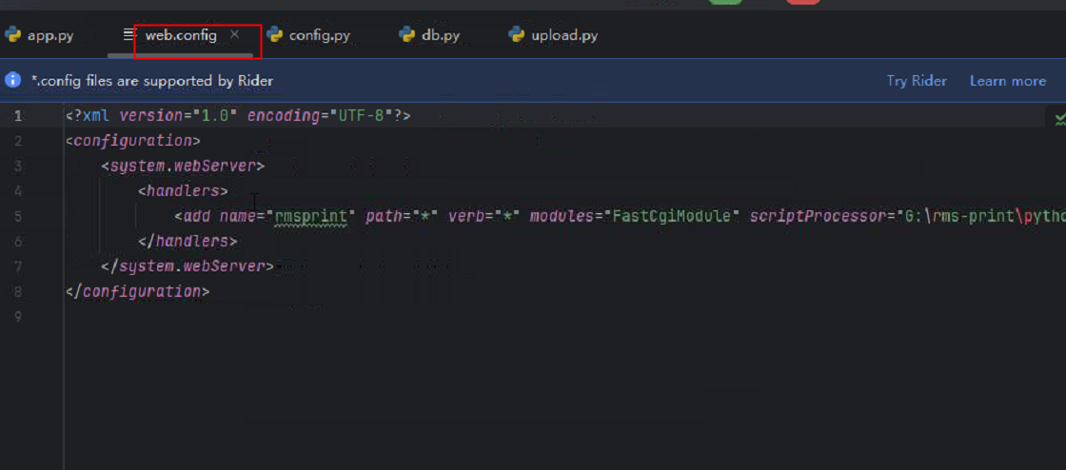Click the banner text about *.config files

click(152, 81)
